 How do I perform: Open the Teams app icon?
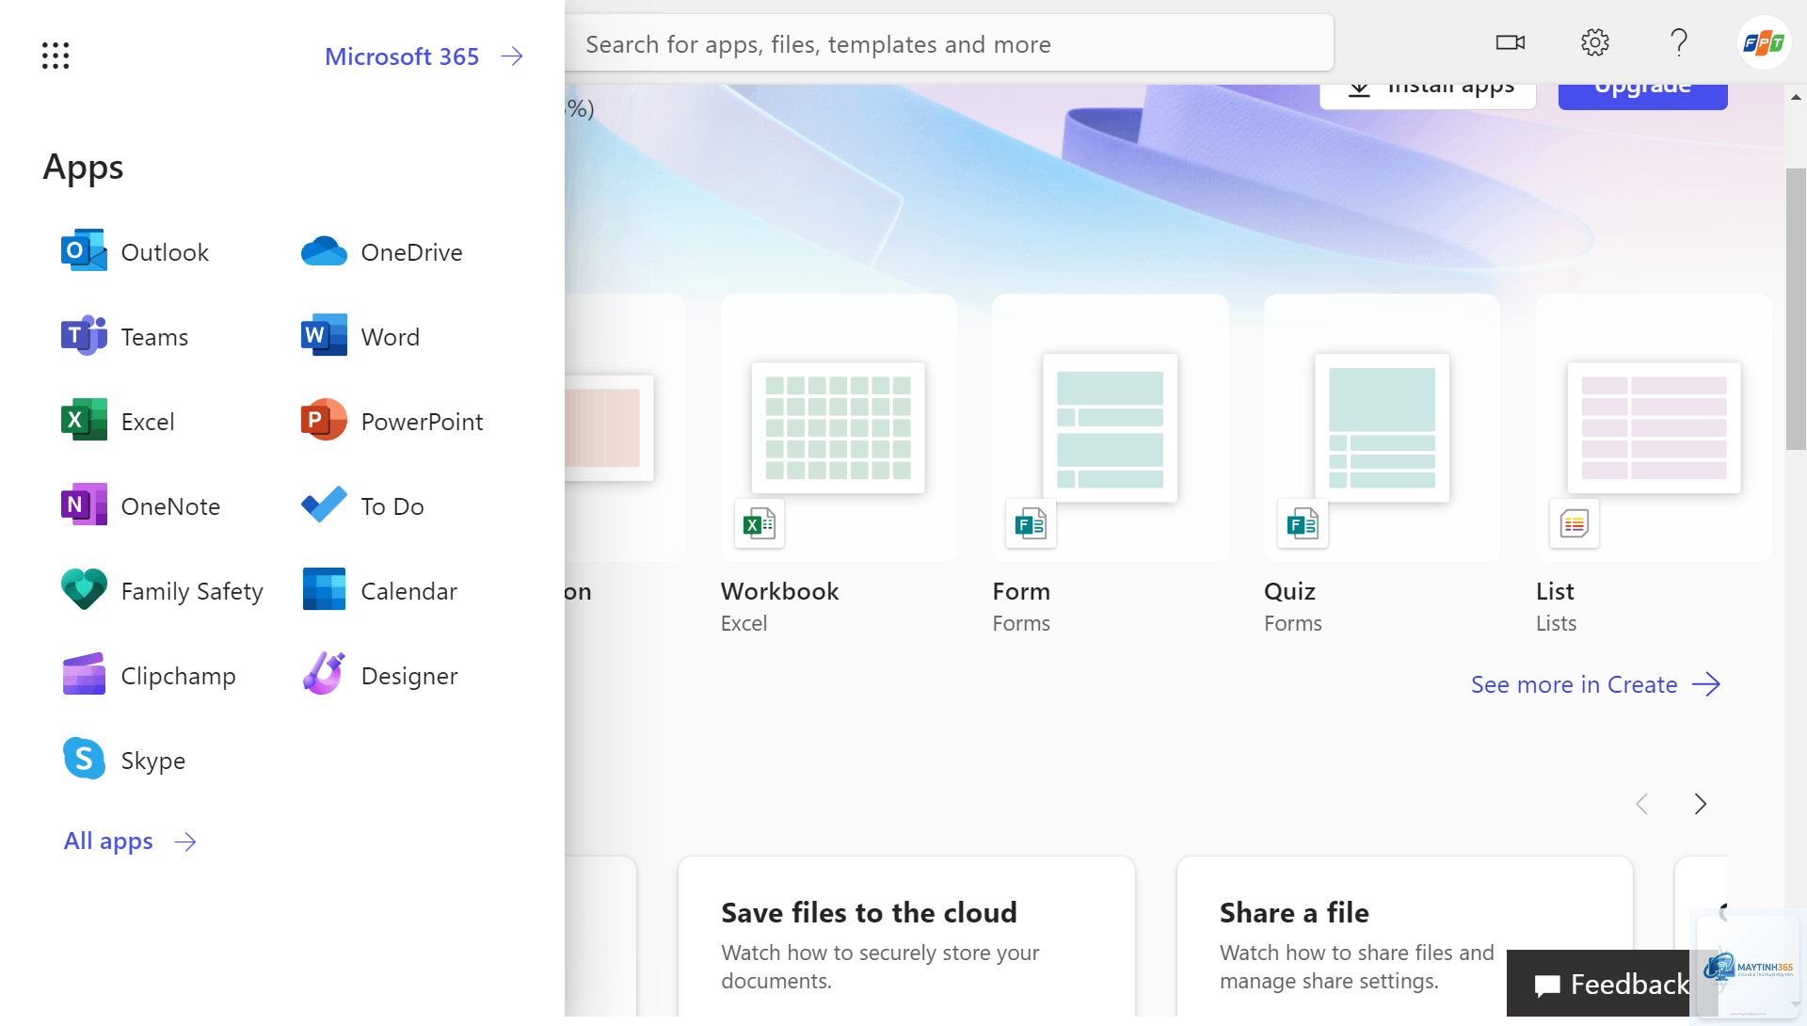84,336
